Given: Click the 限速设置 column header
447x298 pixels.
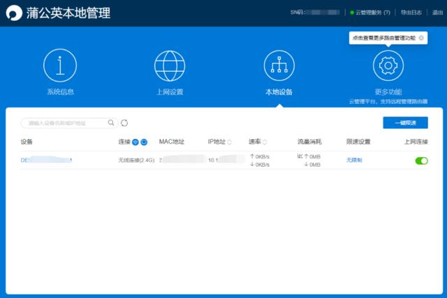Looking at the screenshot, I should [x=358, y=142].
